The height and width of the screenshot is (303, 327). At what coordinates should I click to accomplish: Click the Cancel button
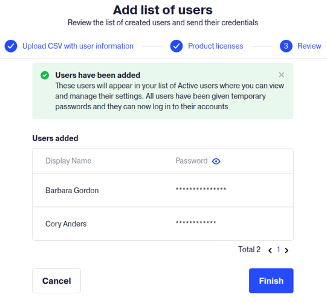click(57, 281)
